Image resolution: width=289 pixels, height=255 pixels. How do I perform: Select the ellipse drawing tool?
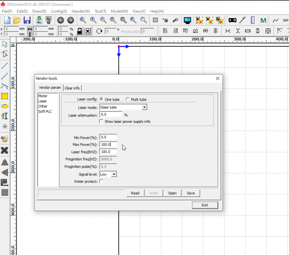point(5,106)
